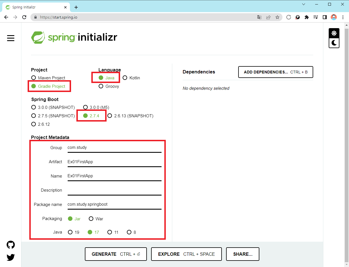This screenshot has height=267, width=349.
Task: Switch to dark theme moon icon
Action: [334, 43]
